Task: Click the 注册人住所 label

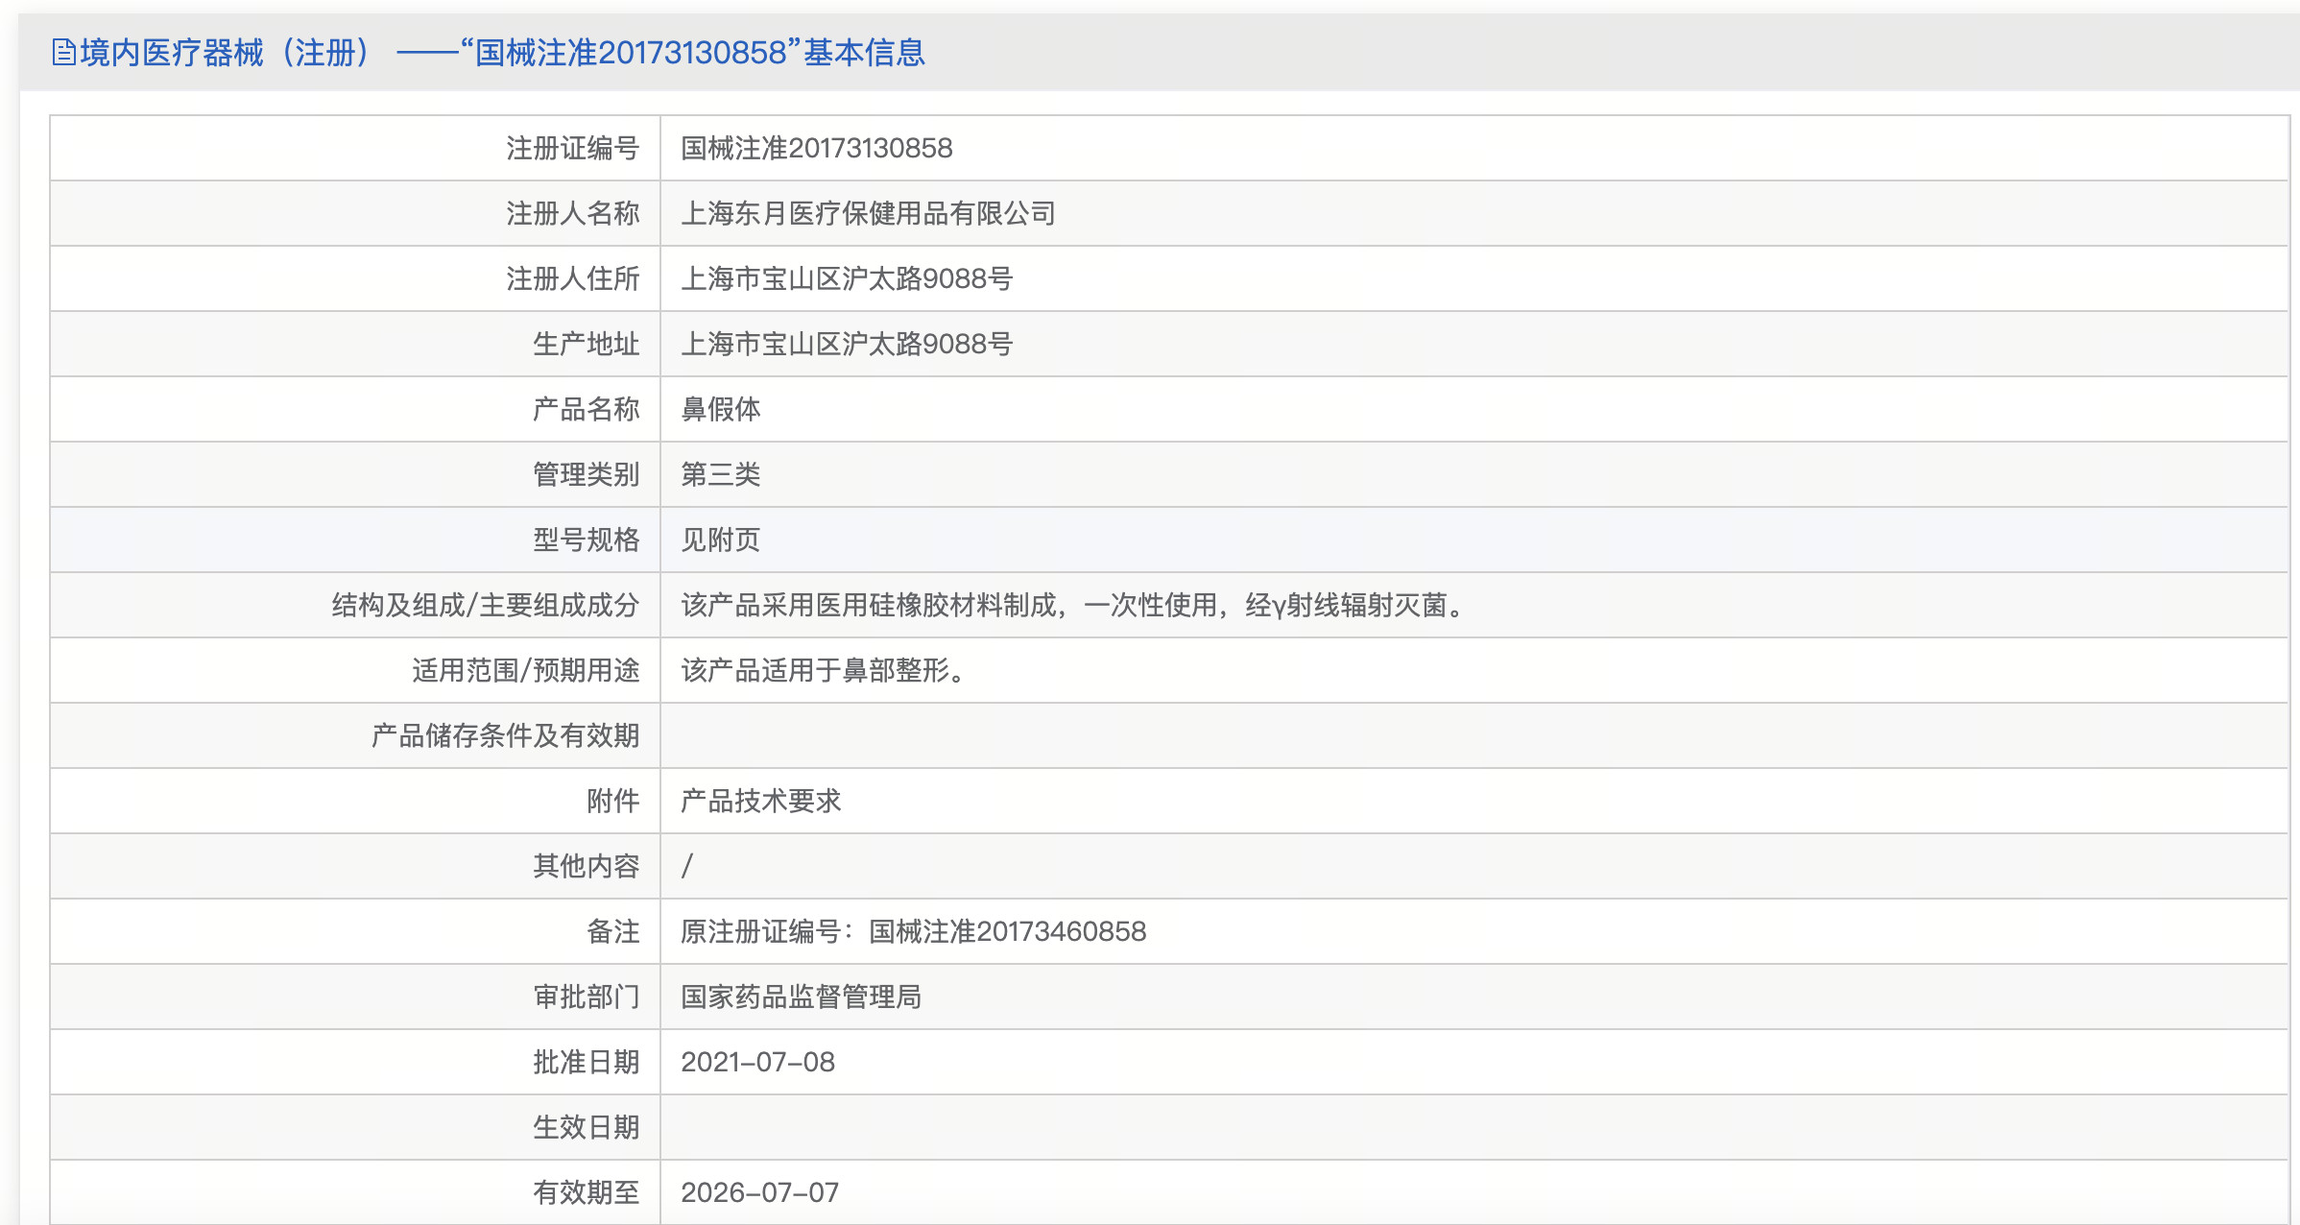Action: [573, 278]
